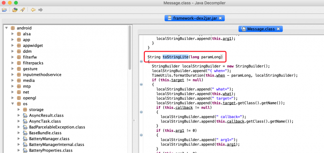Image resolution: width=324 pixels, height=153 pixels.
Task: Go backward with the yellow left arrow
Action: pos(33,9)
